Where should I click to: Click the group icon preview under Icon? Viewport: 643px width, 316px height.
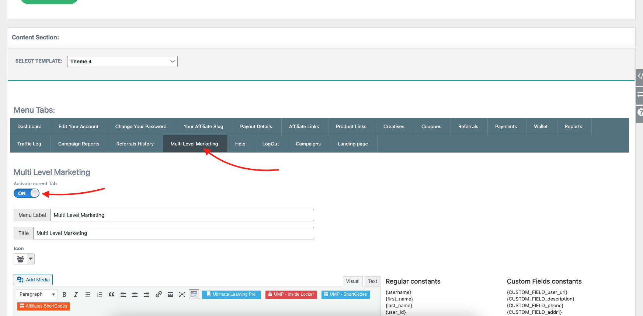(21, 259)
